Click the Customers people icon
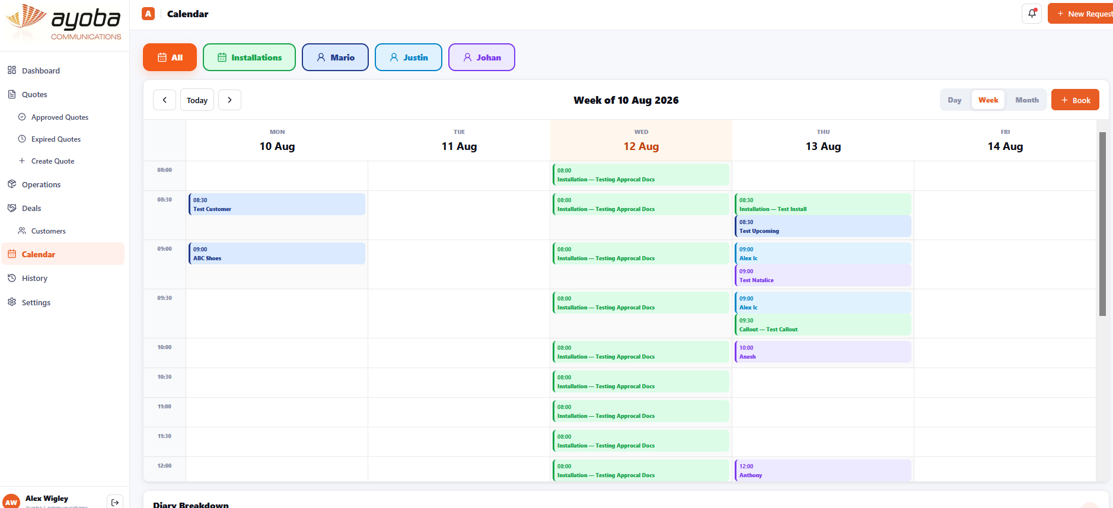Image resolution: width=1113 pixels, height=508 pixels. click(22, 231)
